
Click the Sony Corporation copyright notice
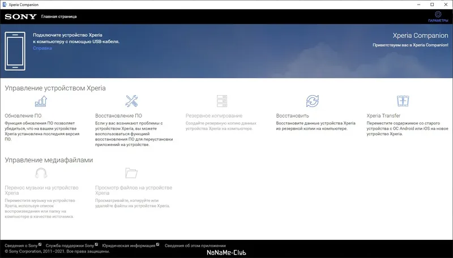click(x=57, y=251)
